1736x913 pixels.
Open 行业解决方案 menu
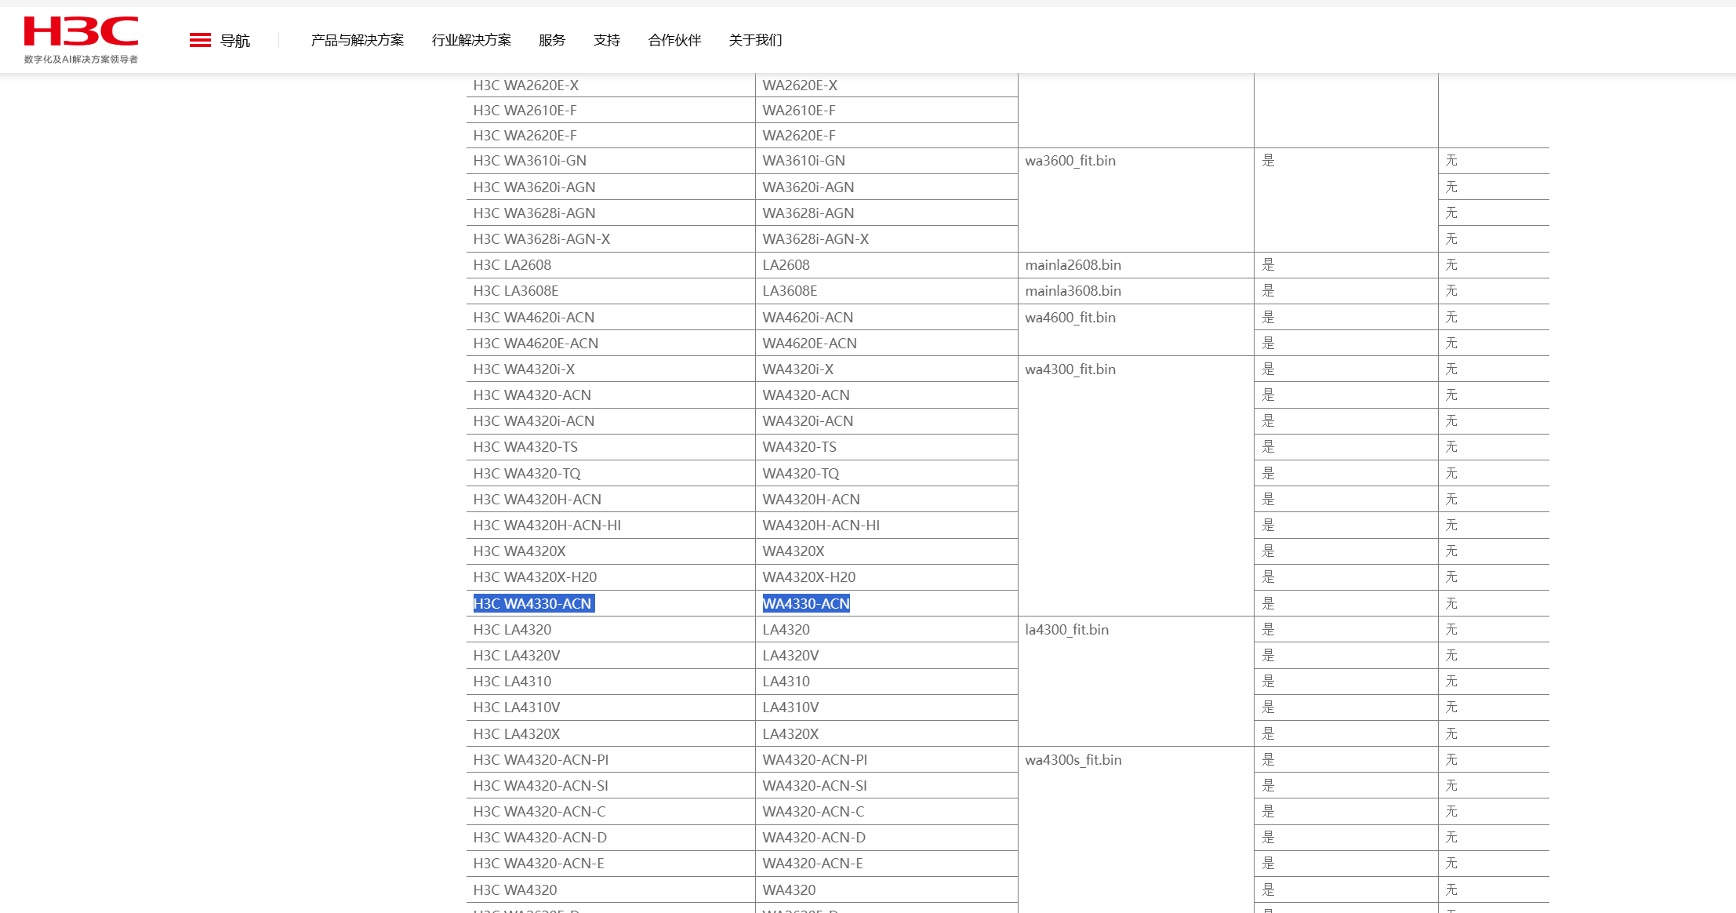click(471, 40)
